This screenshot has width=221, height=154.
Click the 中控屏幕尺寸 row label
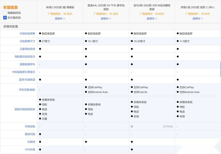pos(27,41)
